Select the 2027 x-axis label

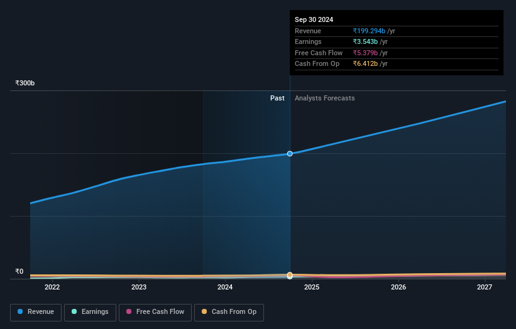(485, 287)
